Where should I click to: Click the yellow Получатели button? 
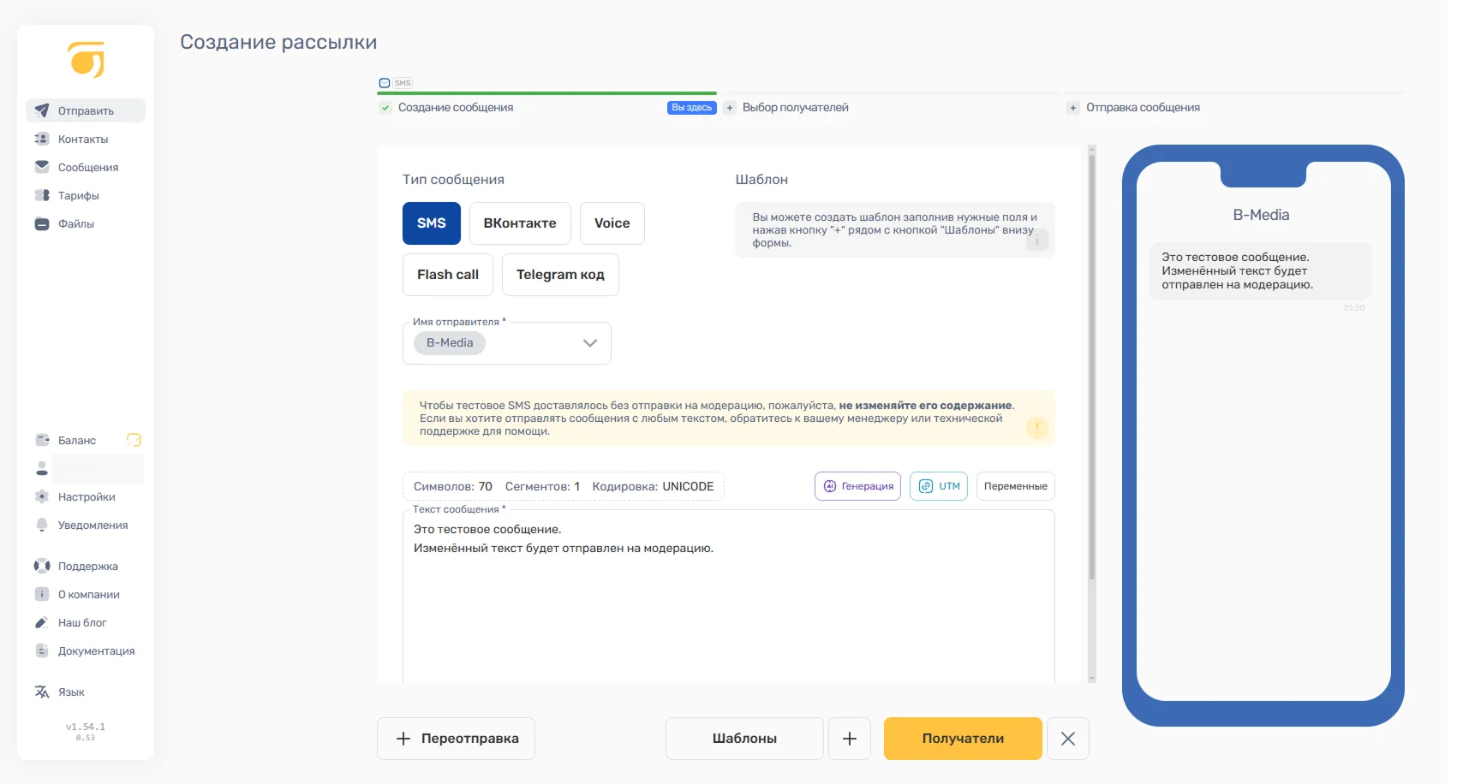click(x=963, y=739)
